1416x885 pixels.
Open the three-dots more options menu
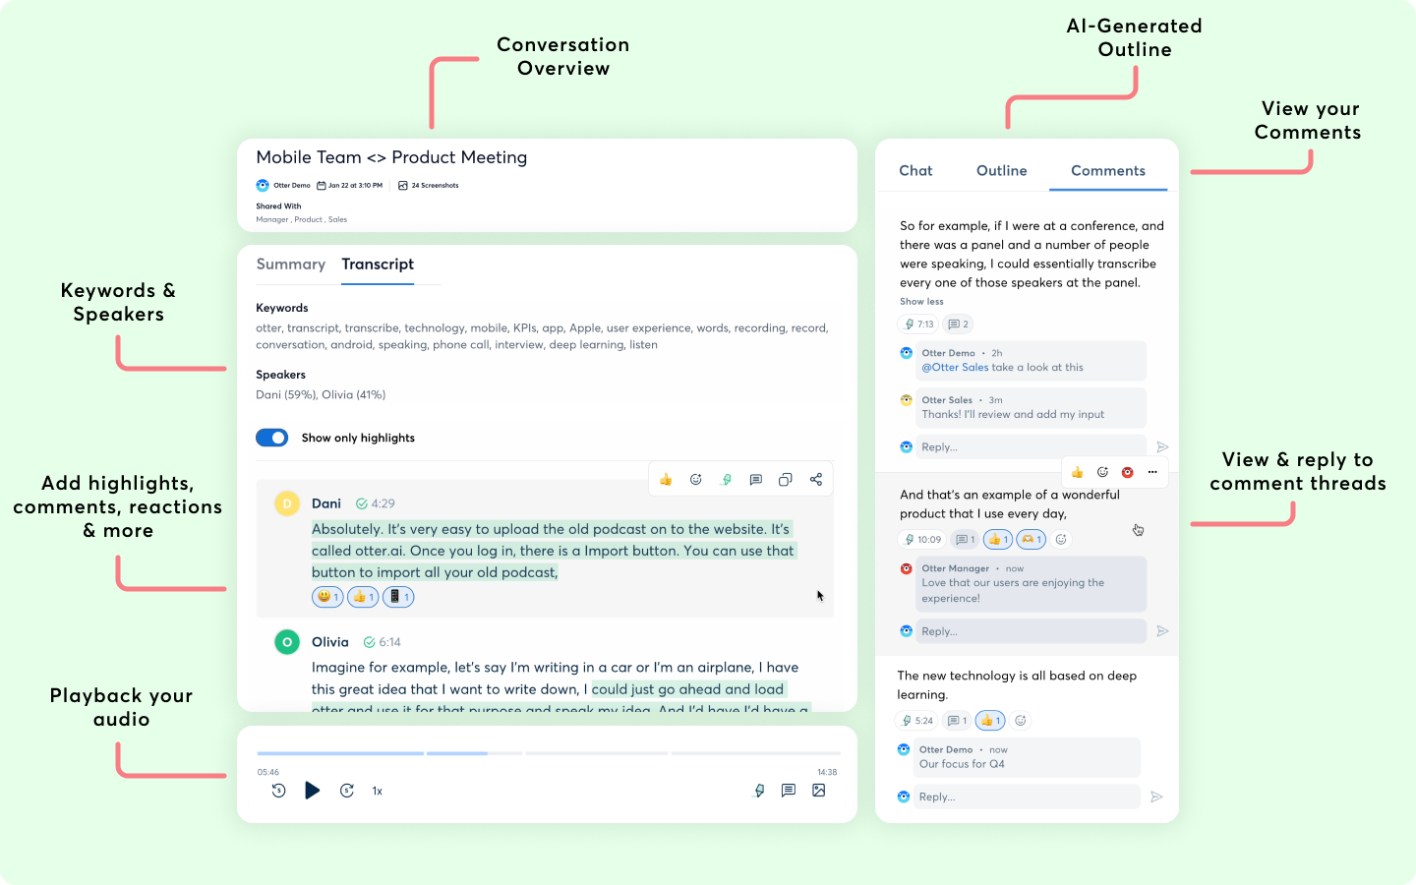[1152, 473]
